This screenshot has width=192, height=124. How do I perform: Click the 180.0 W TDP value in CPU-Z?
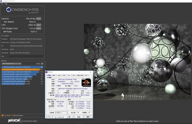tap(77, 82)
